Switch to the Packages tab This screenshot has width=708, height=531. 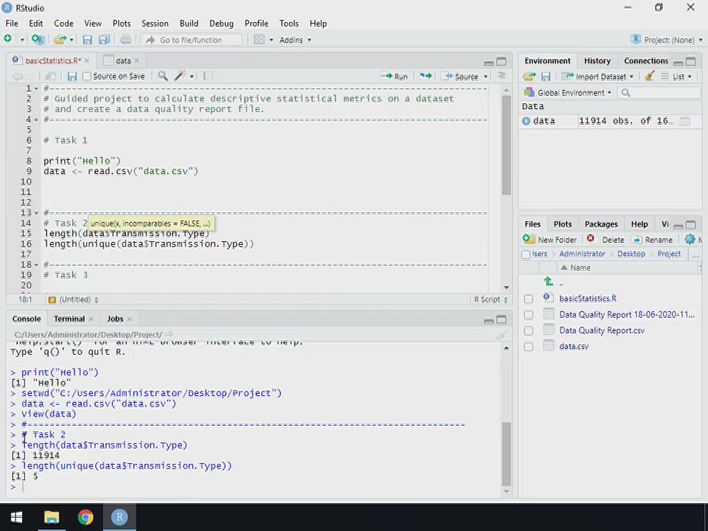(x=600, y=224)
